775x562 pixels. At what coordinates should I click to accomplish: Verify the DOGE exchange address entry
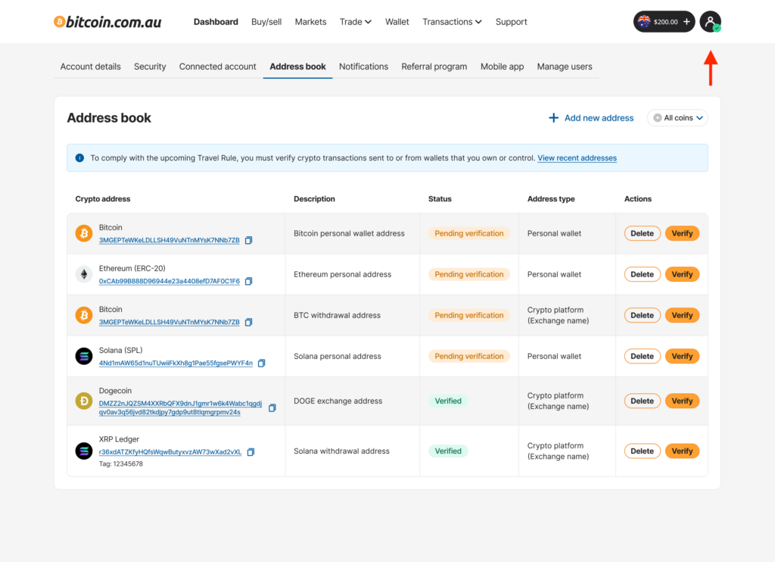coord(682,401)
